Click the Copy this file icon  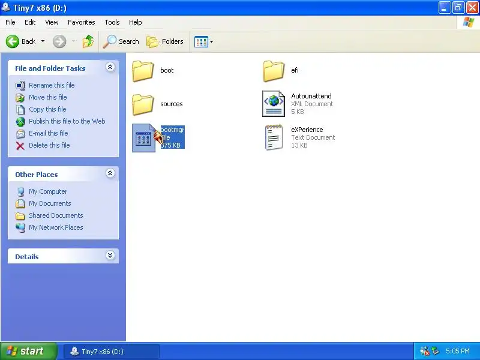tap(20, 109)
